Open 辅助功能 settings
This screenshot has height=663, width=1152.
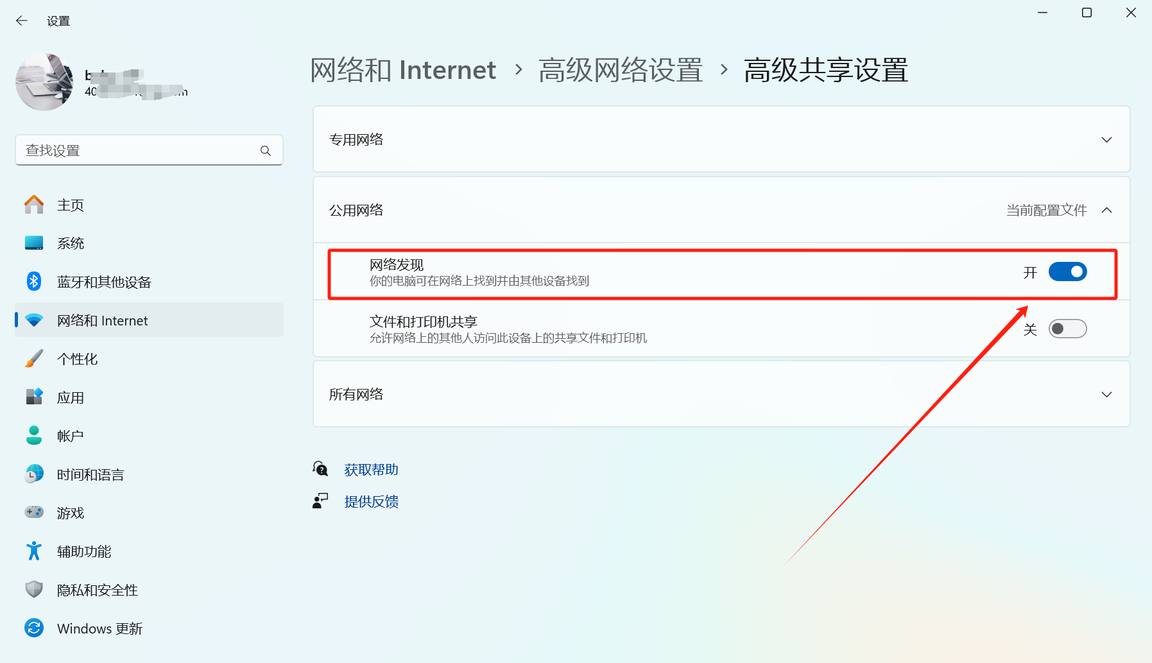click(x=150, y=551)
